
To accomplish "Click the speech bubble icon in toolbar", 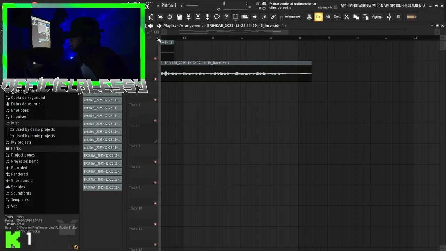I will [x=217, y=17].
